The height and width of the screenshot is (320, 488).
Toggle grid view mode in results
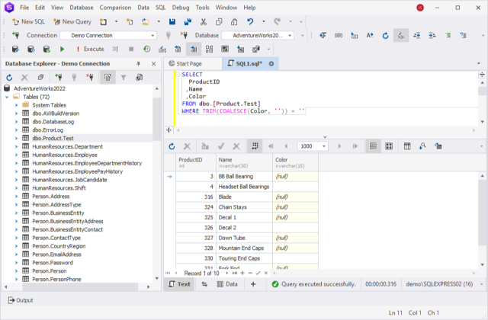coord(373,146)
